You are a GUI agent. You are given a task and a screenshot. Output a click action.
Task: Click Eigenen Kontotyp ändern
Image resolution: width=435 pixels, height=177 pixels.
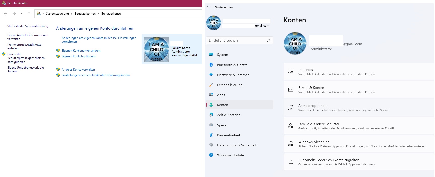[x=78, y=56]
